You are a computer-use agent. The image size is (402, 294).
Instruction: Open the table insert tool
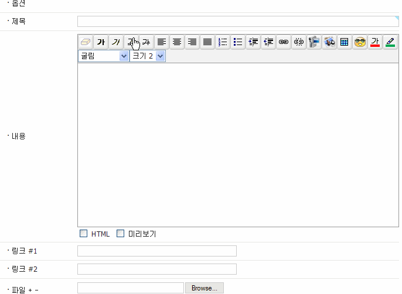click(x=345, y=42)
